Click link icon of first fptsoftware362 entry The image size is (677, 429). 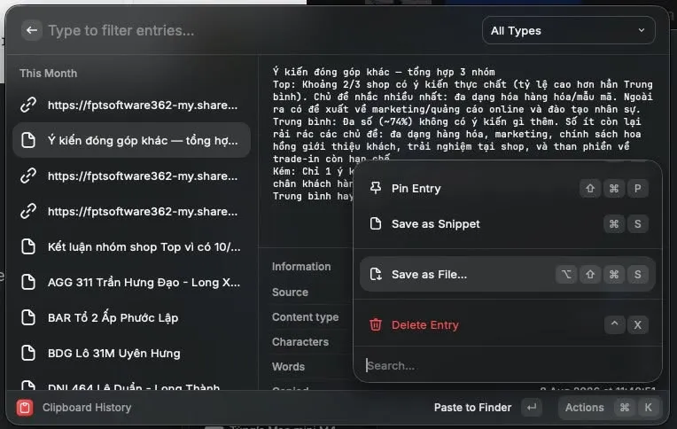tap(28, 105)
